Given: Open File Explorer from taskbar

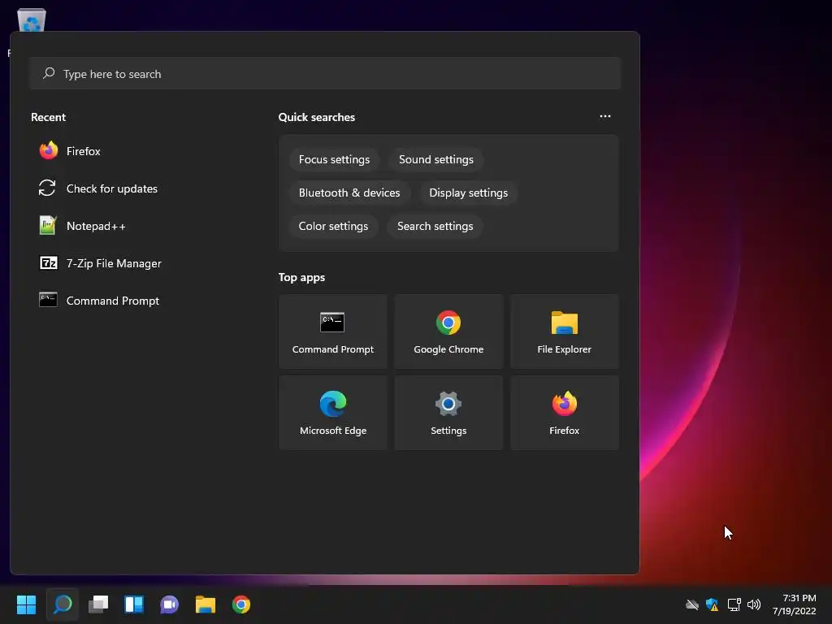Looking at the screenshot, I should pos(206,604).
